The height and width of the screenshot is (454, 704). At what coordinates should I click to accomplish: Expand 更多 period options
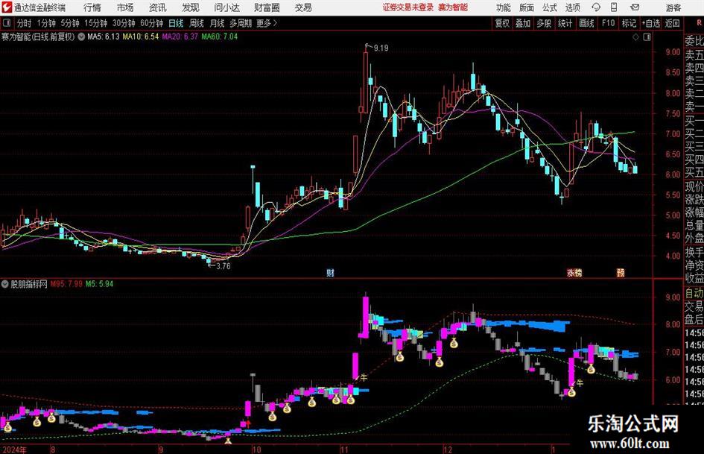point(267,23)
